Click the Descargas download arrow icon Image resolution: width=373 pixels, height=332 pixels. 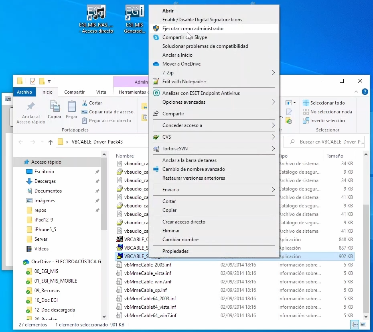pyautogui.click(x=29, y=181)
